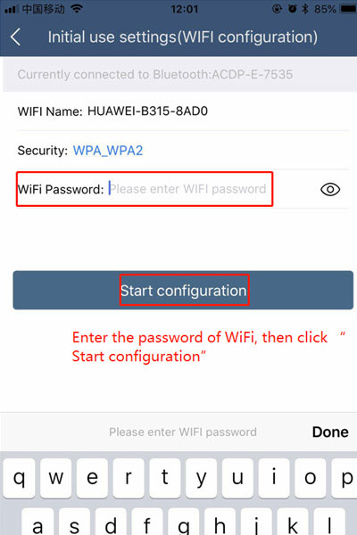
Task: Tap the rotation lock icon in status bar
Action: 277,9
